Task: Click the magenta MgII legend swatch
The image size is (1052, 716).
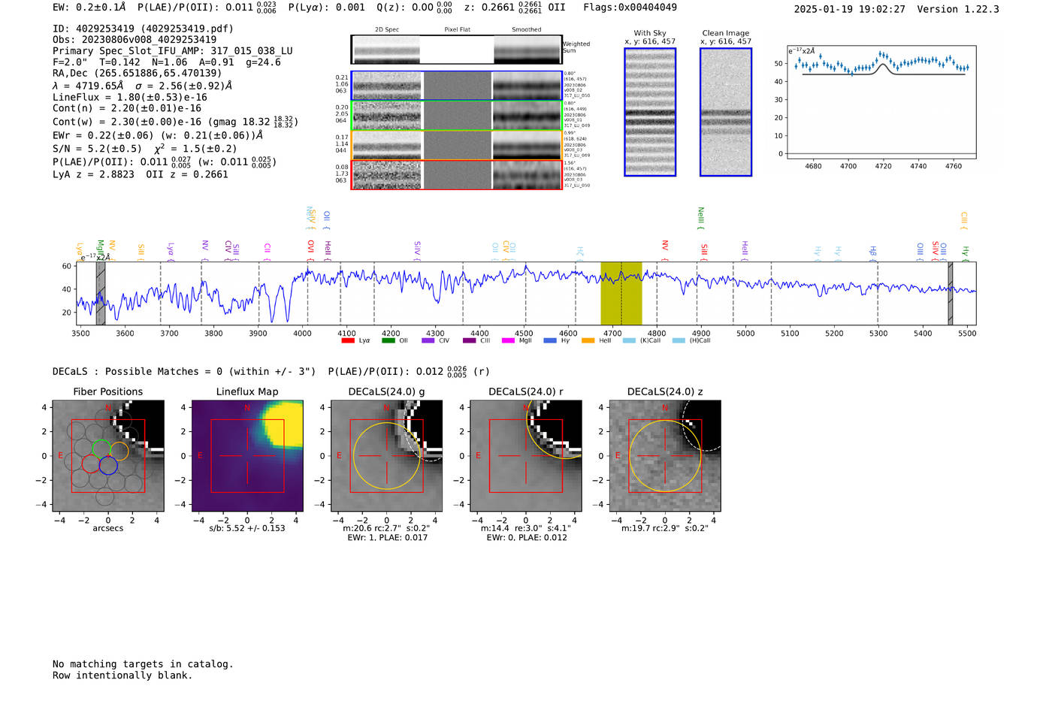Action: pyautogui.click(x=508, y=340)
